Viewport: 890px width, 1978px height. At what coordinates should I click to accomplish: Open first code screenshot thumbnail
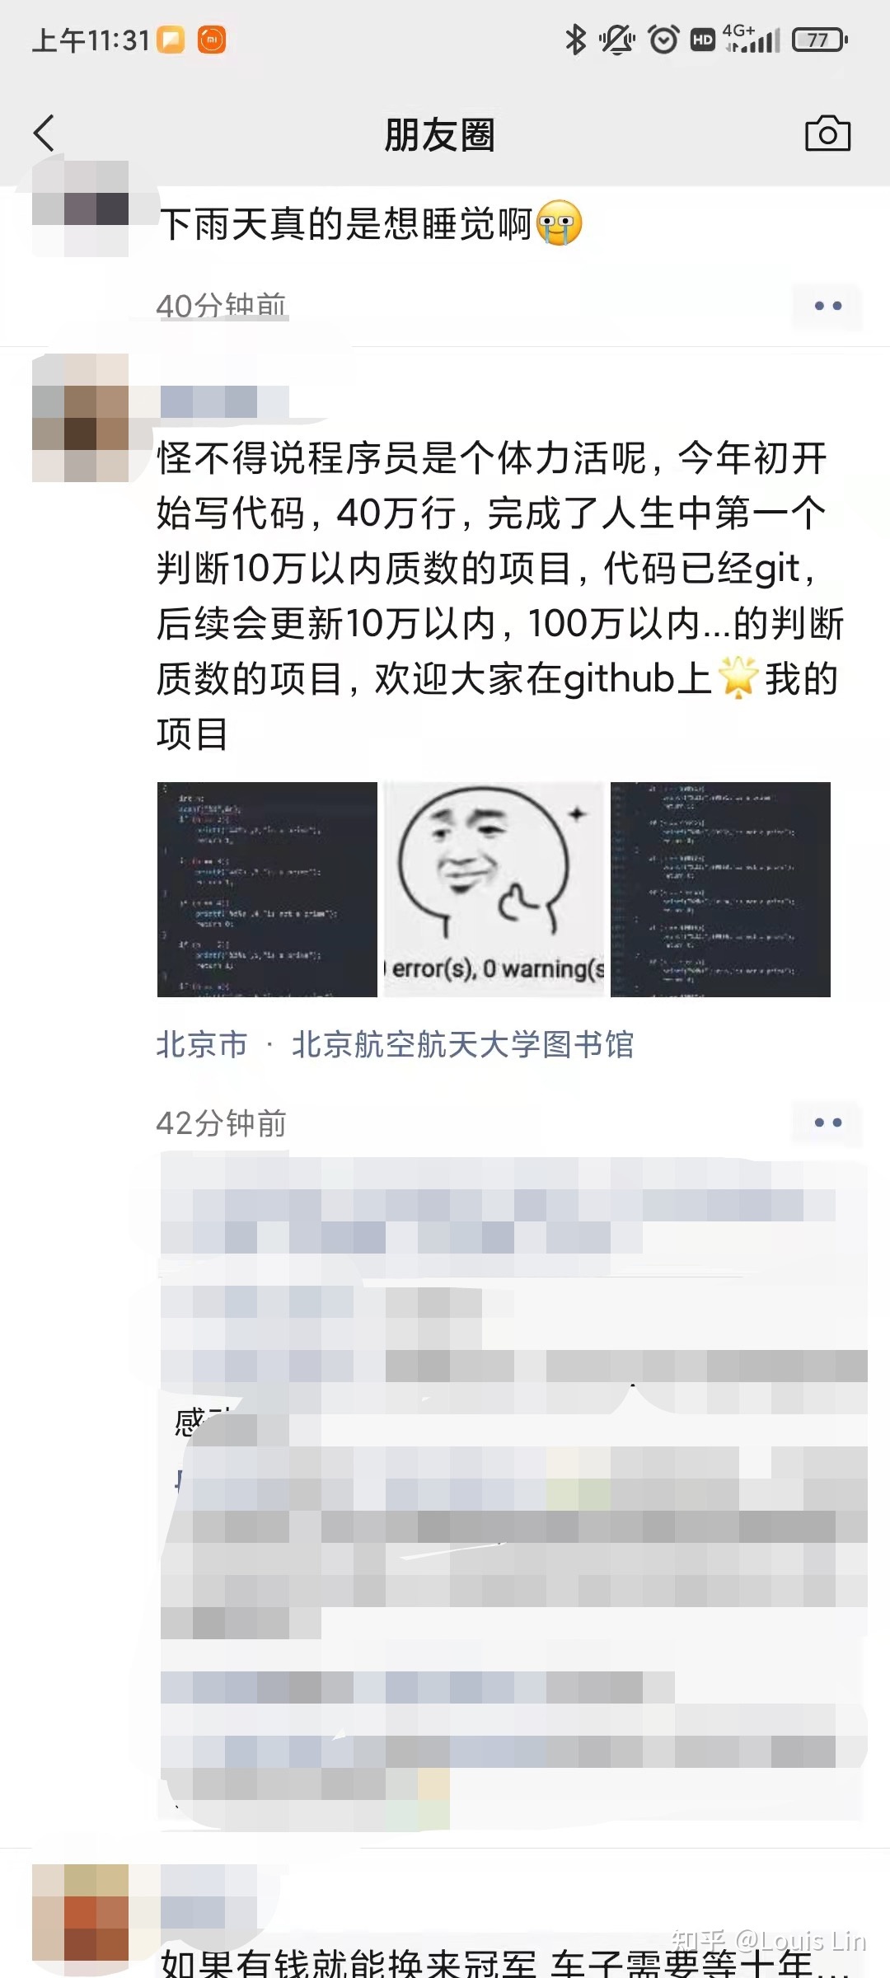267,889
